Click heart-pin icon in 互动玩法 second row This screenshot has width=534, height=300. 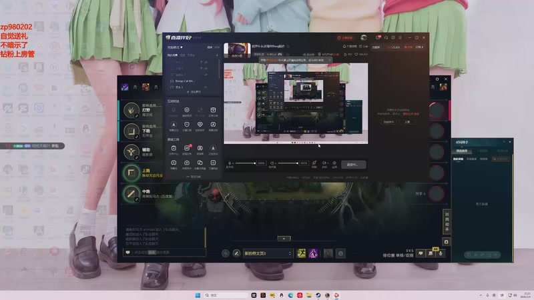[200, 126]
